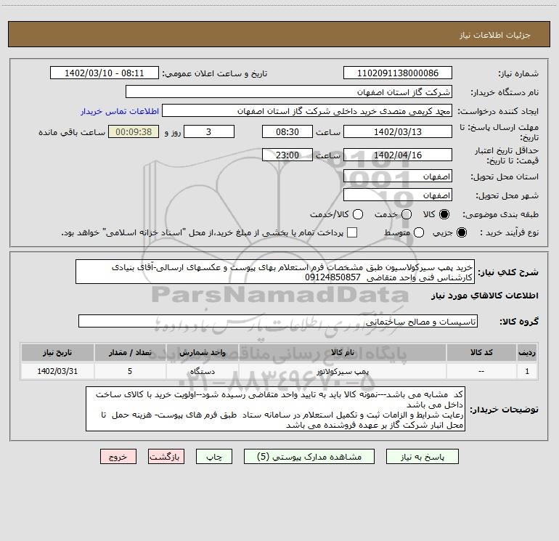
Task: Select the متوسط purchase type radio
Action: pos(419,232)
